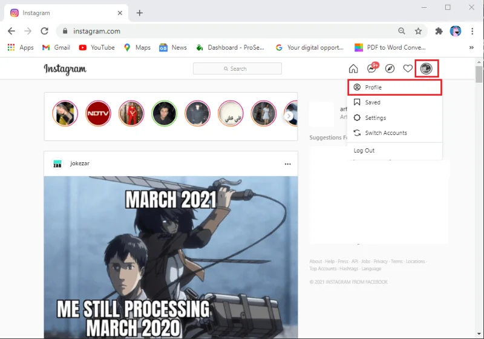Click the Hashtags footer link

point(349,269)
